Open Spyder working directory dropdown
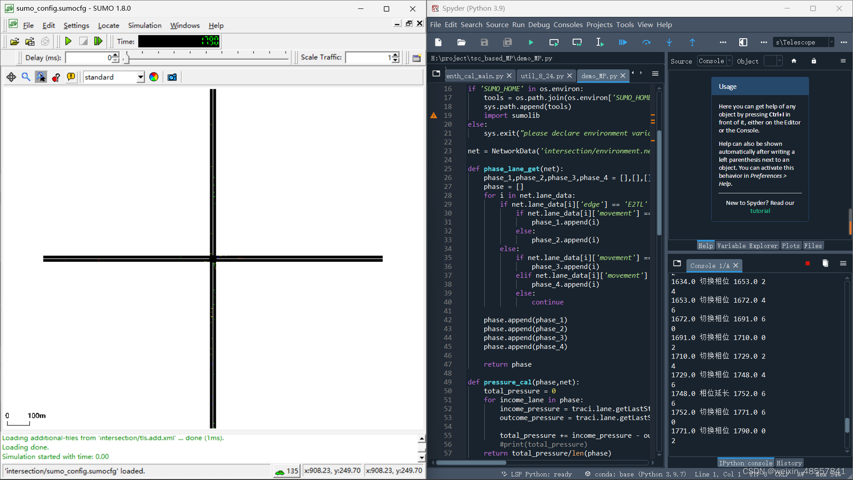Viewport: 853px width, 480px height. pos(831,42)
